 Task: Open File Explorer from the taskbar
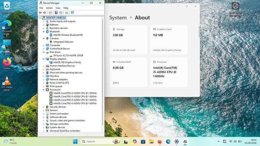152,142
